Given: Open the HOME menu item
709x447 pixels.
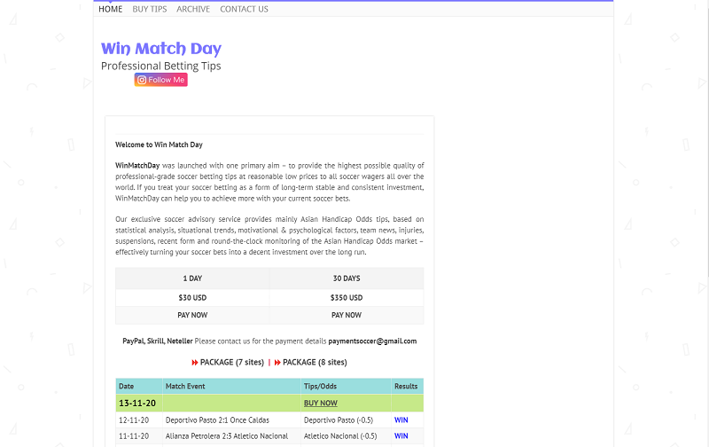Looking at the screenshot, I should click(110, 9).
